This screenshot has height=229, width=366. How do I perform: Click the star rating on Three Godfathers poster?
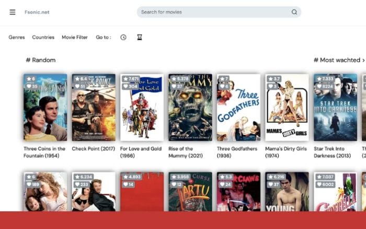click(224, 79)
